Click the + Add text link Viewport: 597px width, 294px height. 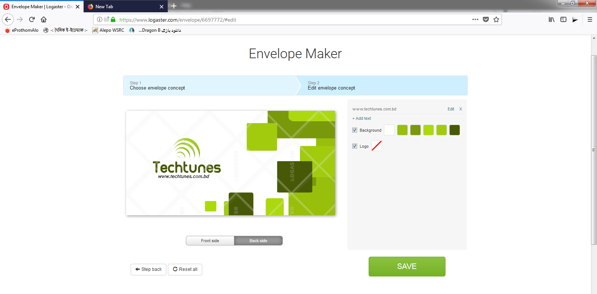(x=362, y=118)
